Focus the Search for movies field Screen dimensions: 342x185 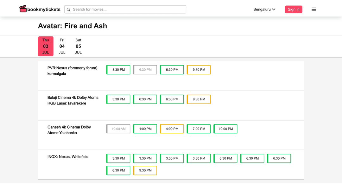tap(127, 10)
